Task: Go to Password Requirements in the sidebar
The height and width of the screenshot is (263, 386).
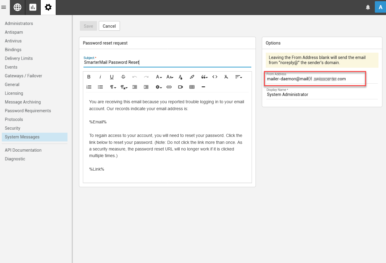Action: [x=28, y=111]
